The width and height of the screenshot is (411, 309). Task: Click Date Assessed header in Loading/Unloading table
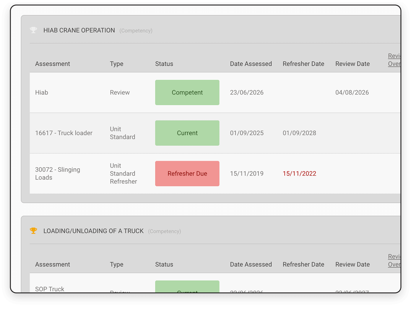click(251, 264)
